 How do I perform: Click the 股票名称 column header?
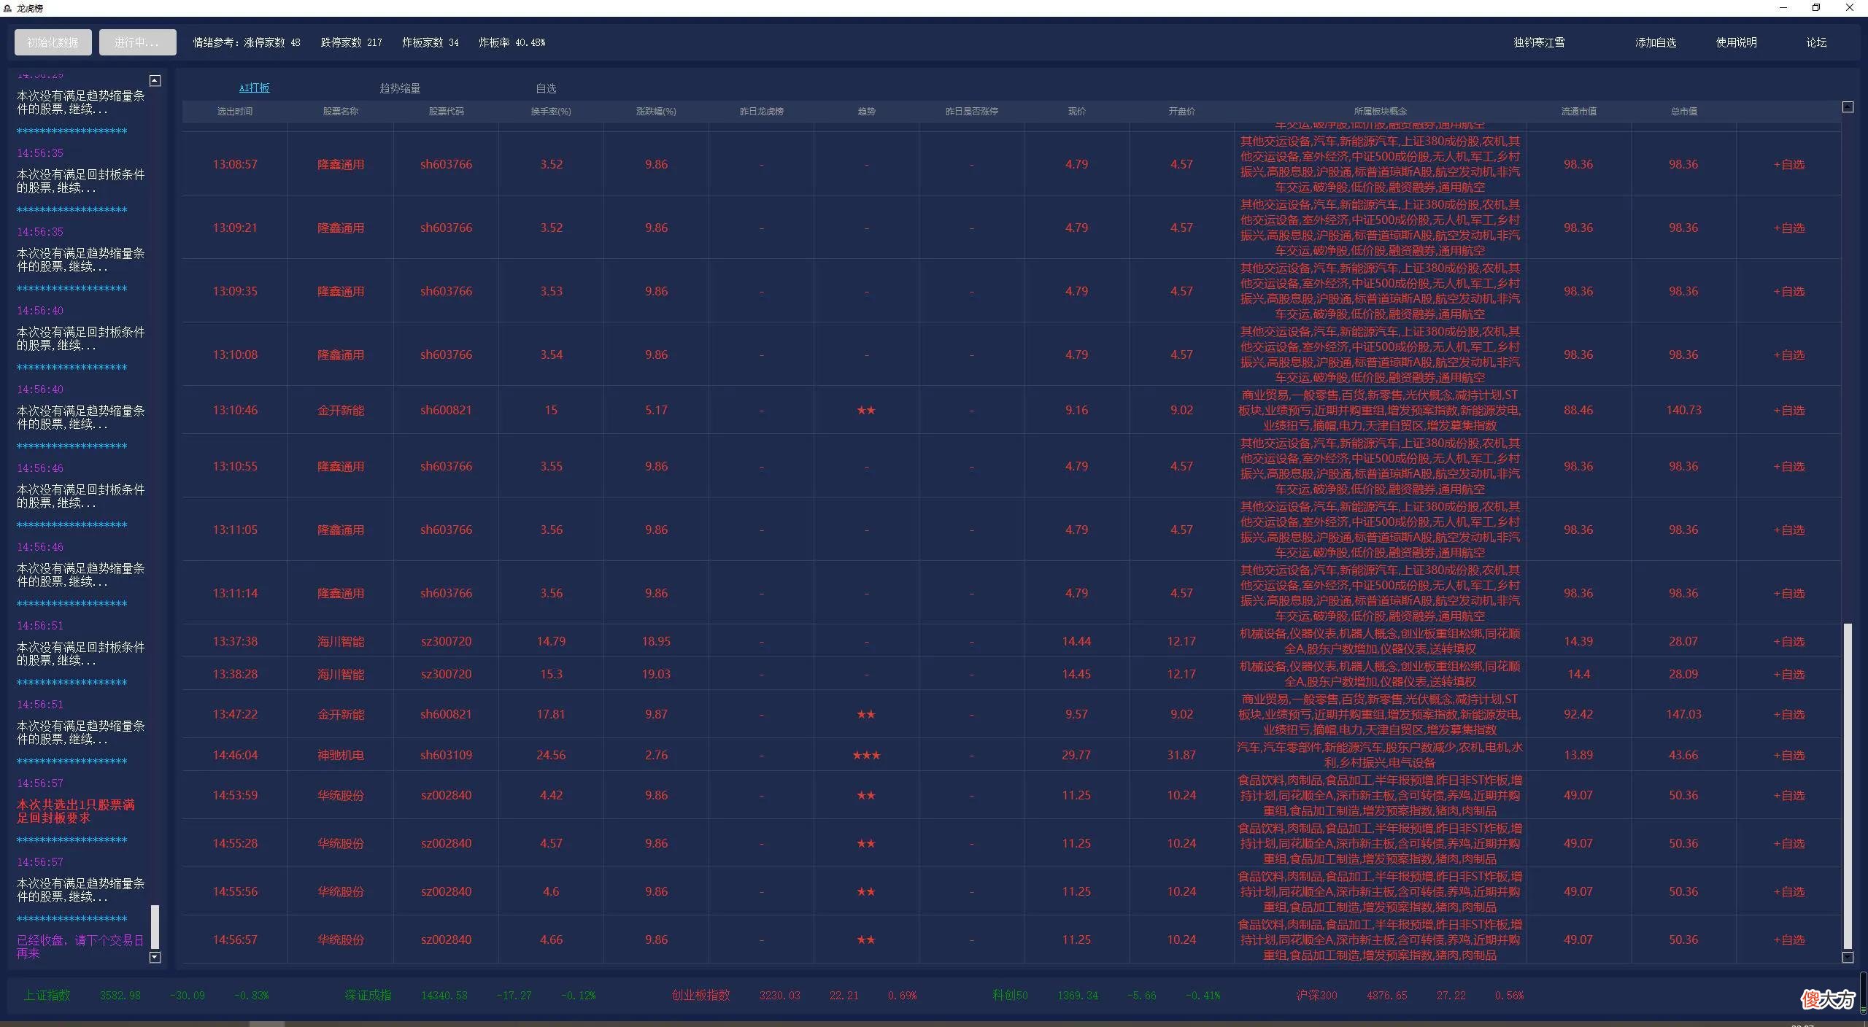341,111
